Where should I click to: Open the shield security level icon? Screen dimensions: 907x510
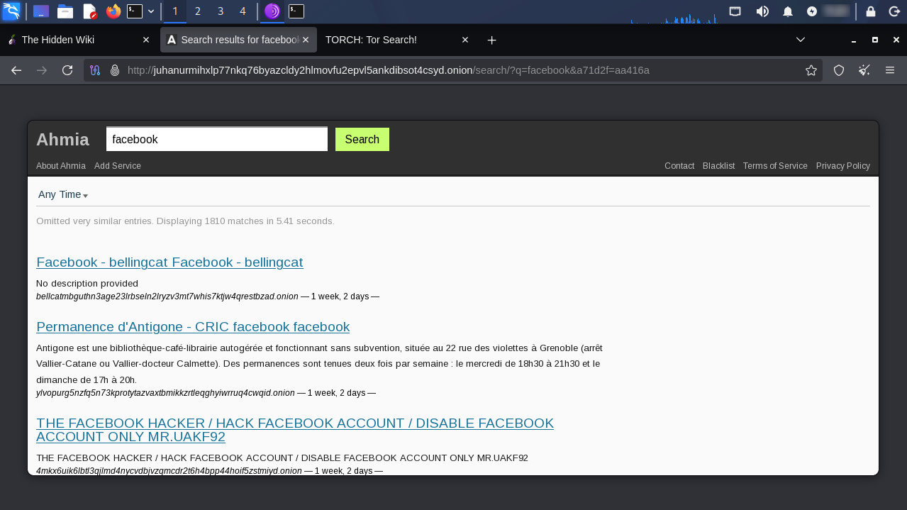click(x=838, y=70)
